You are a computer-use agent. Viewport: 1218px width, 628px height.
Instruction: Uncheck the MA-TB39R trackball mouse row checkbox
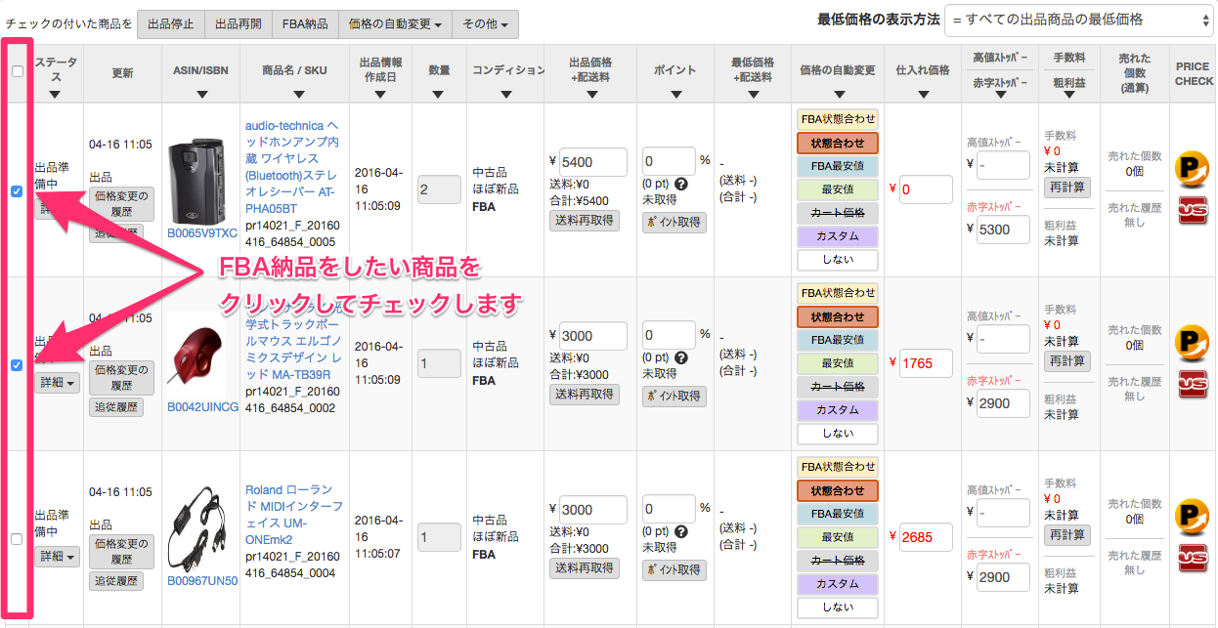pos(17,365)
